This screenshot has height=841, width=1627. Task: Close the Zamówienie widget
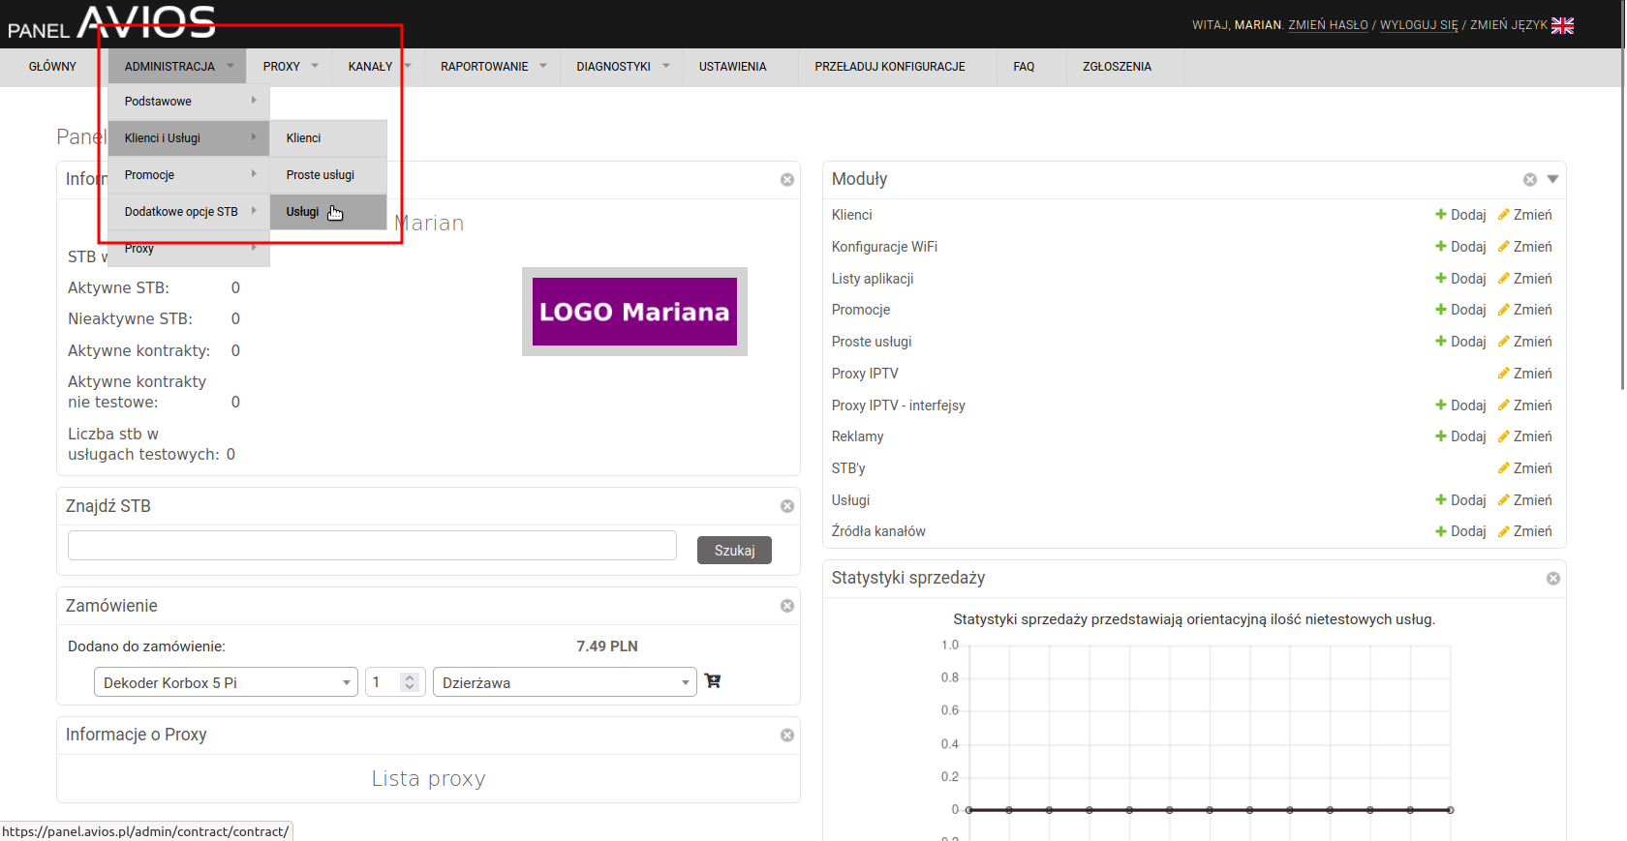(787, 606)
